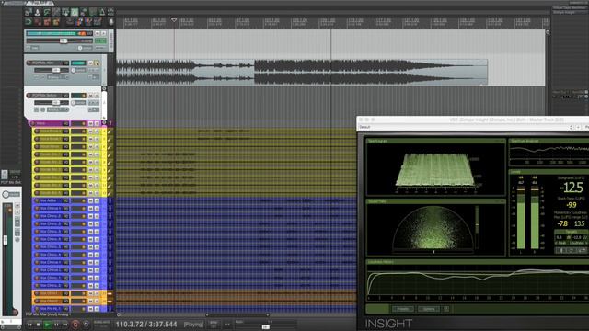Click the time display 110.3.72 / 3:37.544
Image resolution: width=589 pixels, height=331 pixels.
tap(146, 325)
